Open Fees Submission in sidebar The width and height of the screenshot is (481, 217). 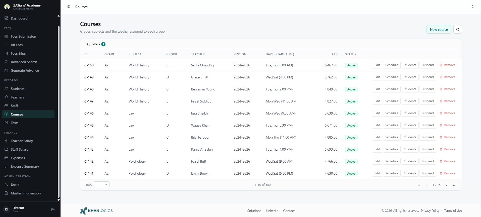coord(28,36)
